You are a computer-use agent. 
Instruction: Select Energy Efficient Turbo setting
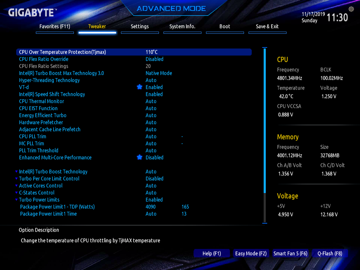pos(43,115)
